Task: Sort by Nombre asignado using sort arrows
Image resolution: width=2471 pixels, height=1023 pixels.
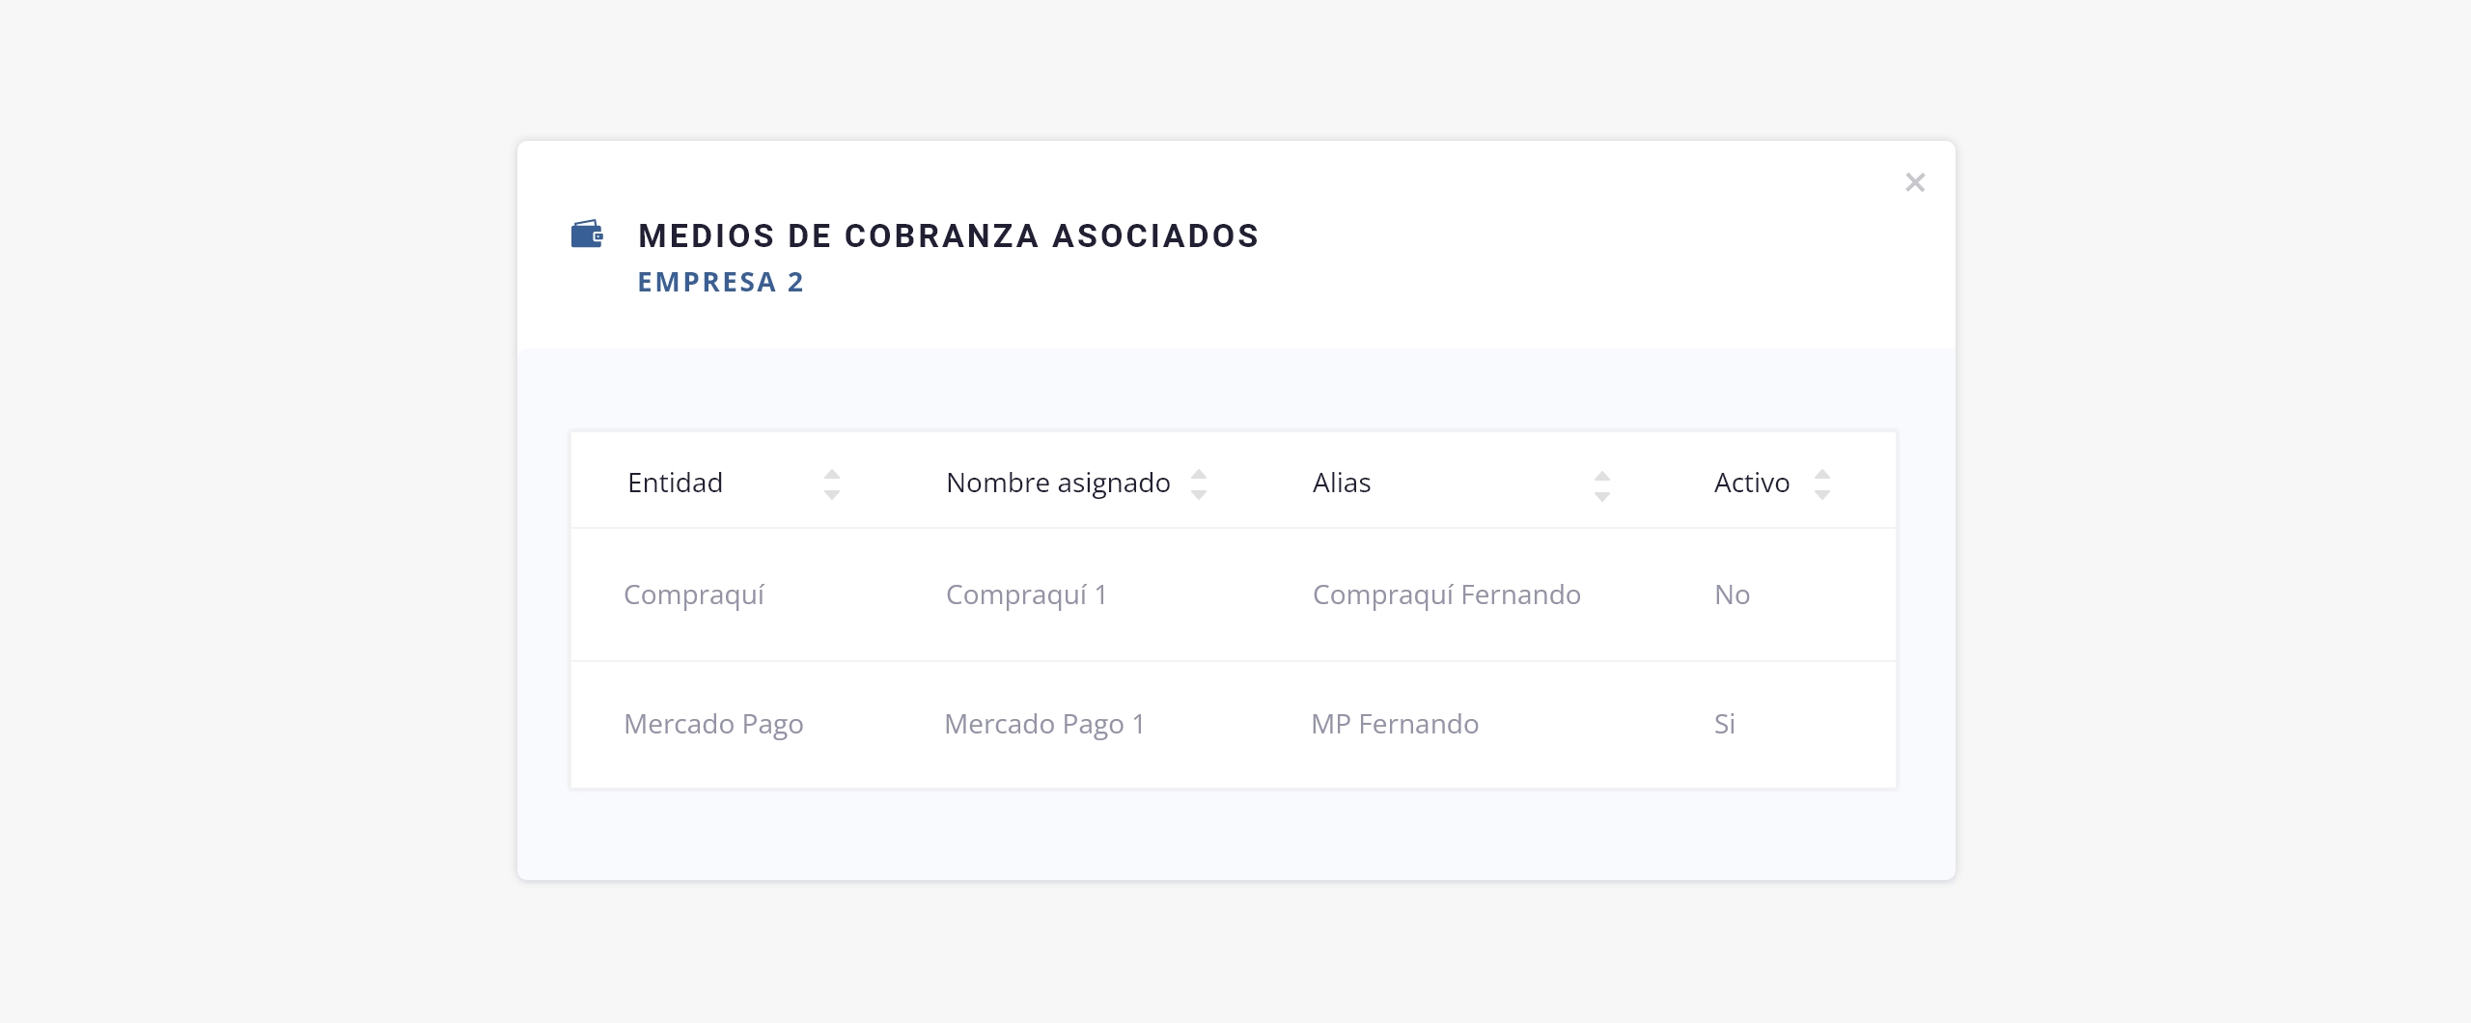Action: pyautogui.click(x=1199, y=484)
